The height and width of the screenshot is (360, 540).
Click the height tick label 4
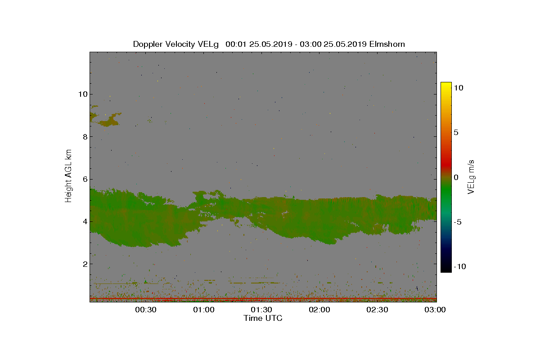pyautogui.click(x=84, y=221)
